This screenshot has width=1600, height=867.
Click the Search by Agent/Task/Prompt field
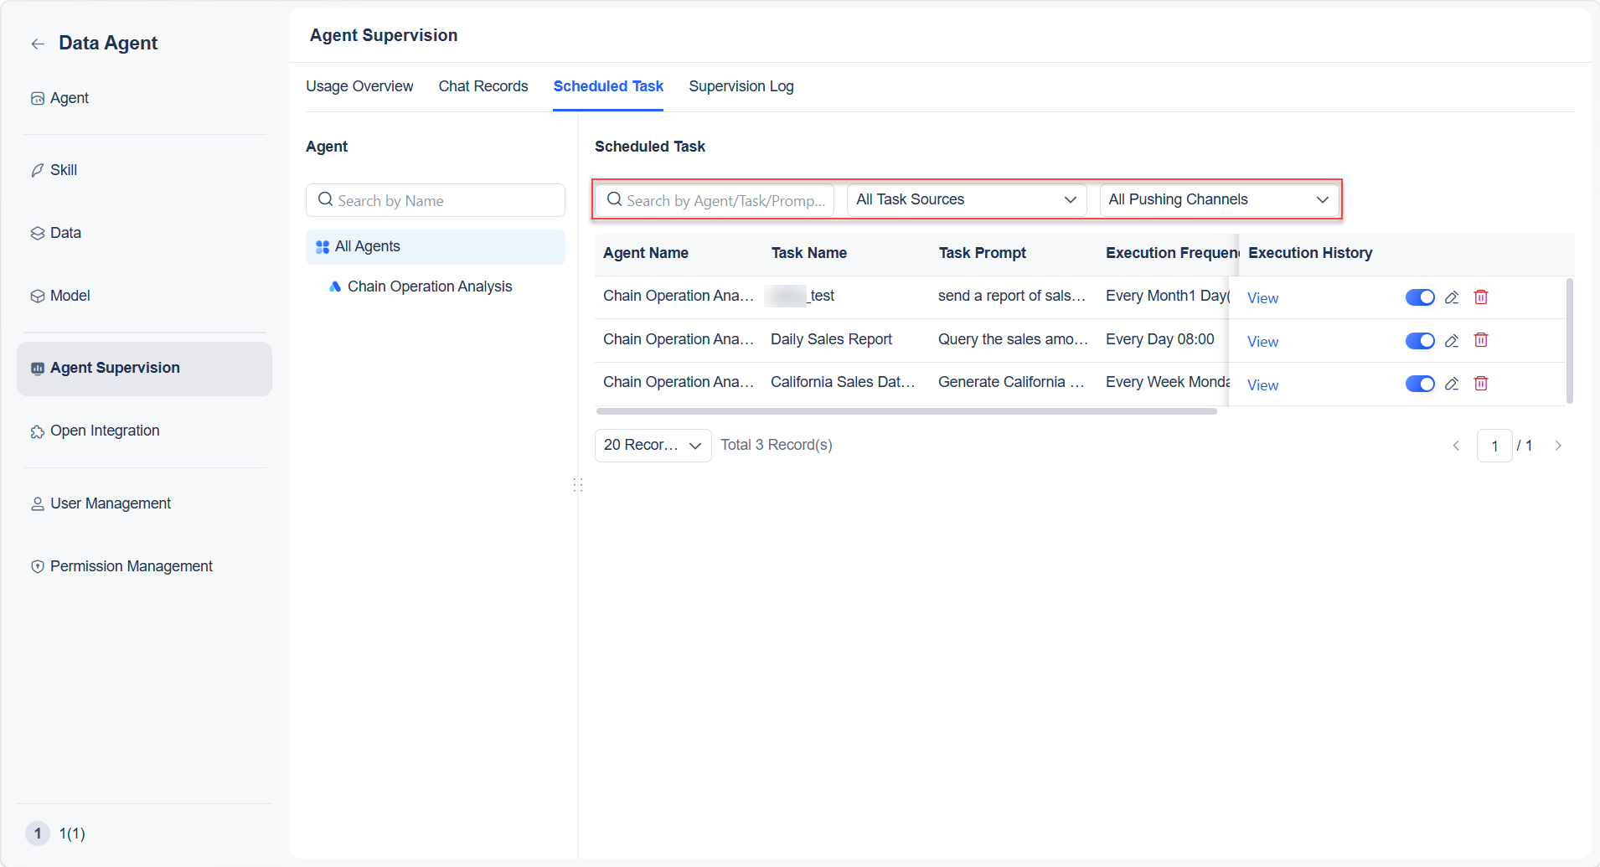pyautogui.click(x=715, y=200)
